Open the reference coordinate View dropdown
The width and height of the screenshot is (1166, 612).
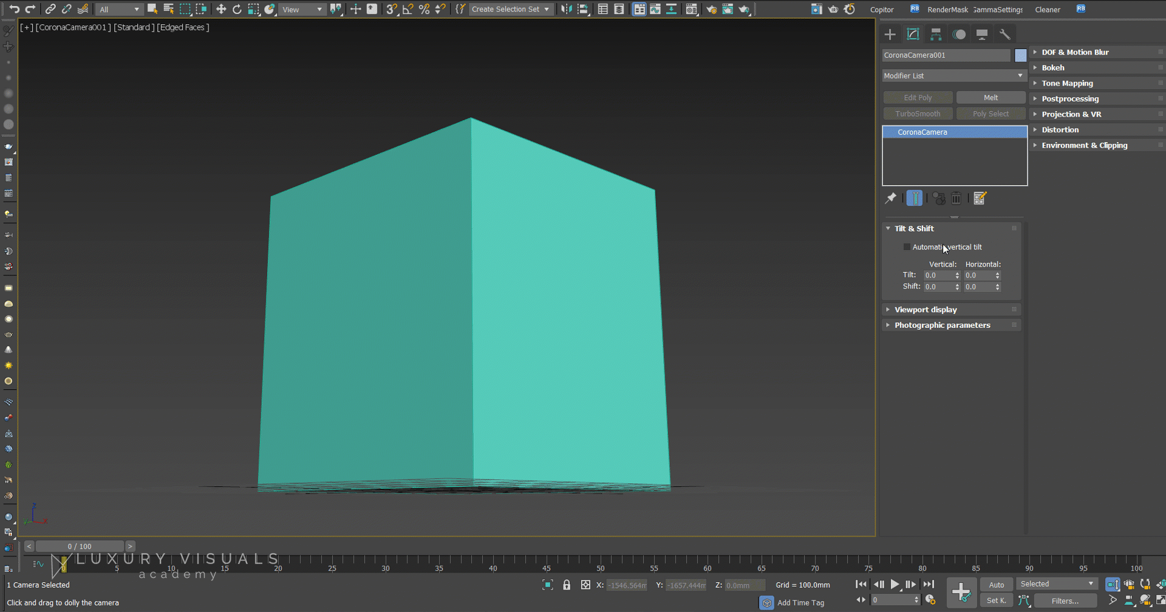point(302,9)
